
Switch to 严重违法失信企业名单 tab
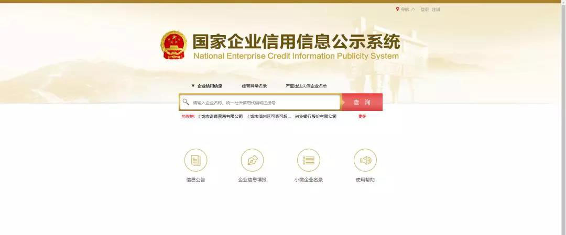[x=306, y=86]
